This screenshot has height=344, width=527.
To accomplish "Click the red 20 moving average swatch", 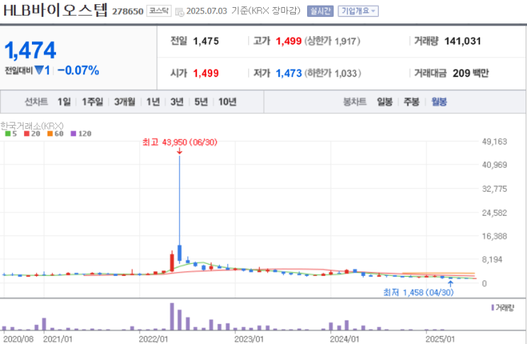I will tap(26, 134).
